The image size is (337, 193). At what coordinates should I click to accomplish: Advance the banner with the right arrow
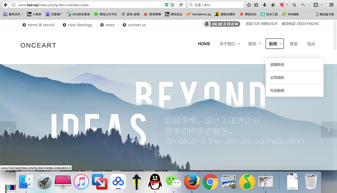[329, 129]
